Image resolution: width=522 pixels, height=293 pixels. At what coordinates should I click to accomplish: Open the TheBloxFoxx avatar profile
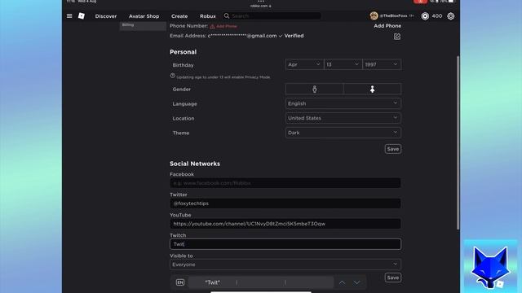(x=374, y=15)
